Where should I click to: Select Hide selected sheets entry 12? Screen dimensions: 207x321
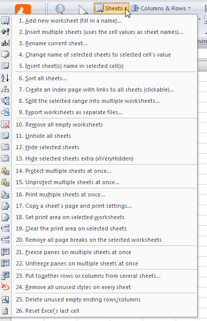[x=105, y=147]
